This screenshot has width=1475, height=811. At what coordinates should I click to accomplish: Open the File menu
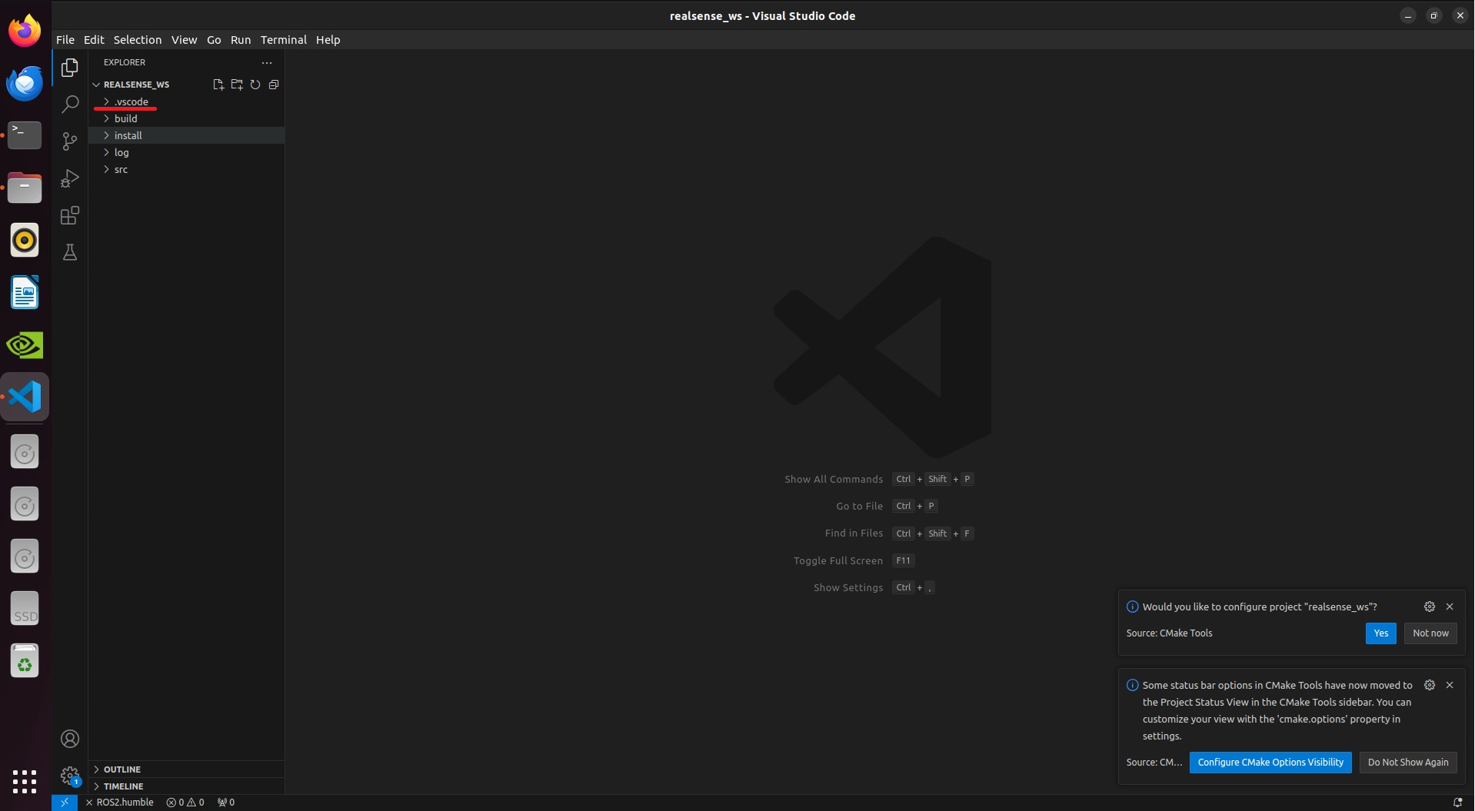(65, 40)
